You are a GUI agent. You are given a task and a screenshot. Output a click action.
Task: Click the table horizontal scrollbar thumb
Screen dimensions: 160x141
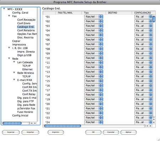63,126
